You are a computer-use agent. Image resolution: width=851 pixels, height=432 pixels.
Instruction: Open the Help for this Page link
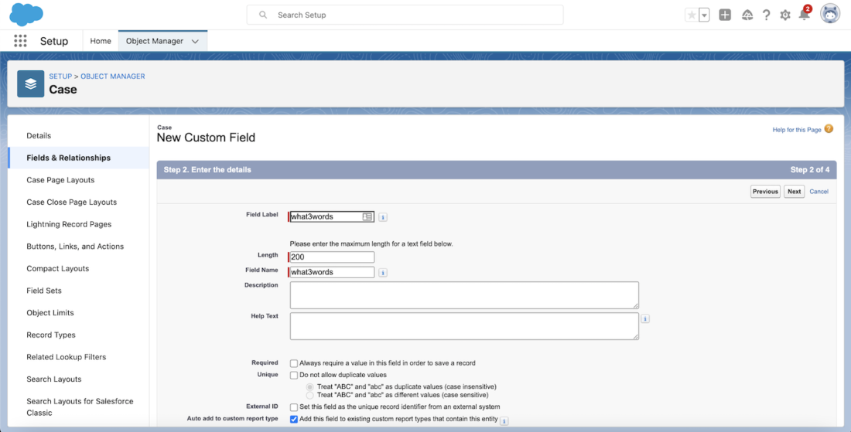[797, 130]
